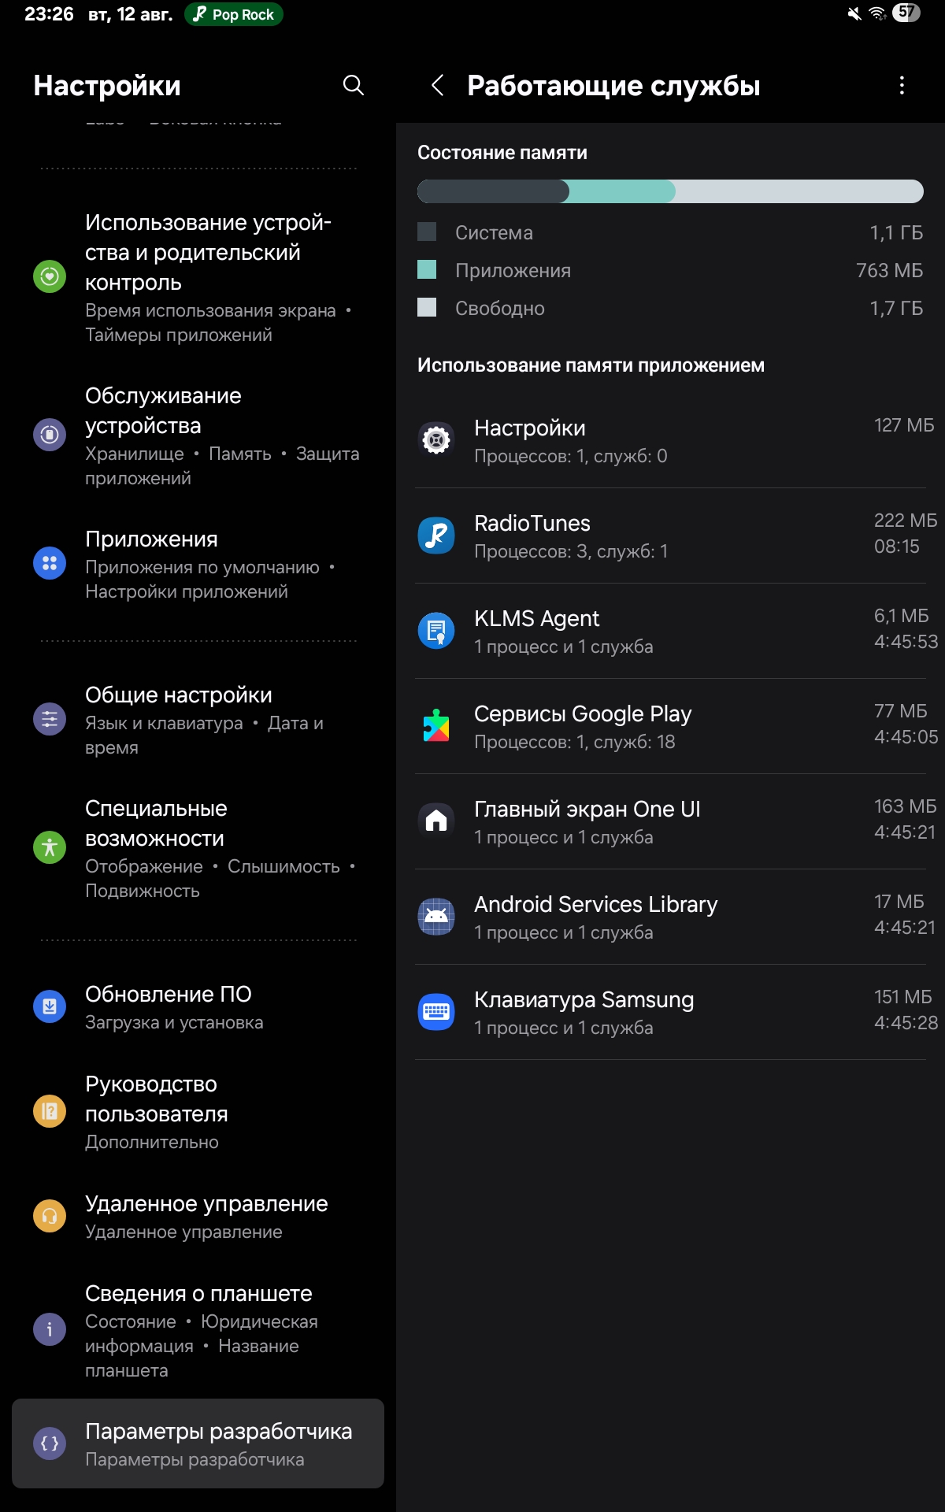Select Параметры разработчика in the sidebar
The height and width of the screenshot is (1512, 945).
(x=198, y=1443)
